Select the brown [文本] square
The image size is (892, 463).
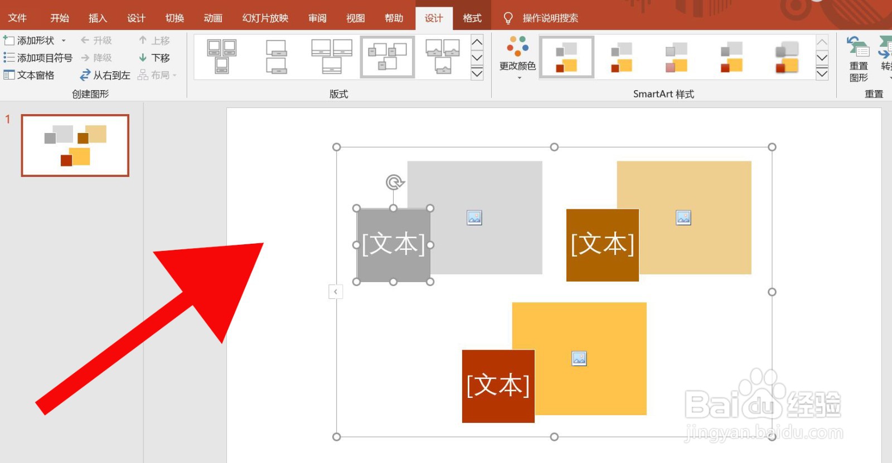[602, 245]
